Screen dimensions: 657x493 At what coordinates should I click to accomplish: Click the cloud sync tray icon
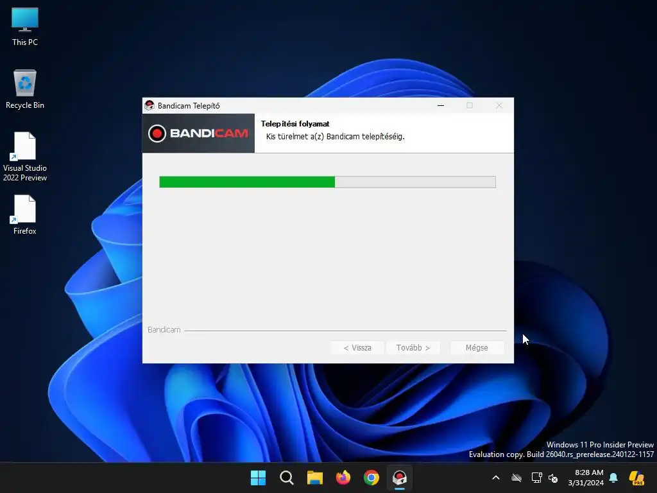point(516,478)
